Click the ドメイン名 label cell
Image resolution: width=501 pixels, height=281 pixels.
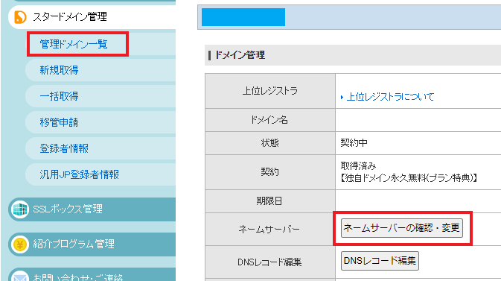pyautogui.click(x=270, y=120)
